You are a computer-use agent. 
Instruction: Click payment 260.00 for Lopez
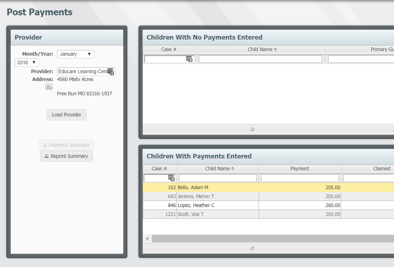333,206
